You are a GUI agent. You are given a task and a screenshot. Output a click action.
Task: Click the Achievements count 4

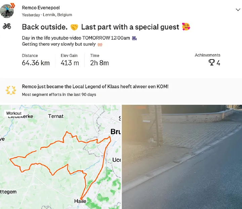218,63
